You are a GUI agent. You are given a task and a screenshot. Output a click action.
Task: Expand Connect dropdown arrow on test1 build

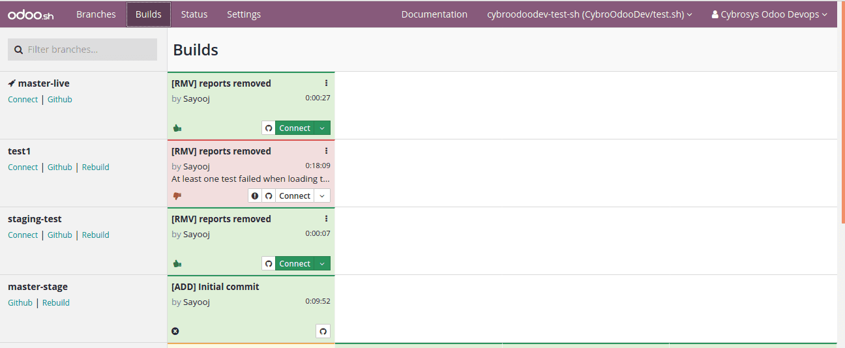(322, 196)
